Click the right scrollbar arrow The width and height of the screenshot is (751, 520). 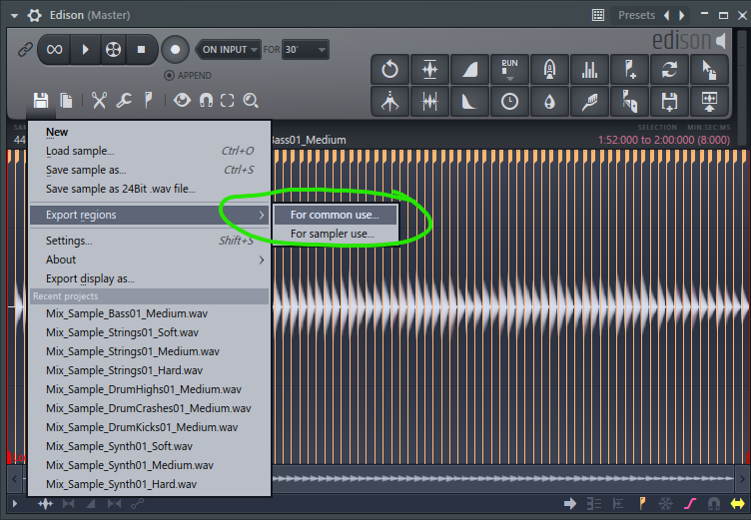(742, 478)
